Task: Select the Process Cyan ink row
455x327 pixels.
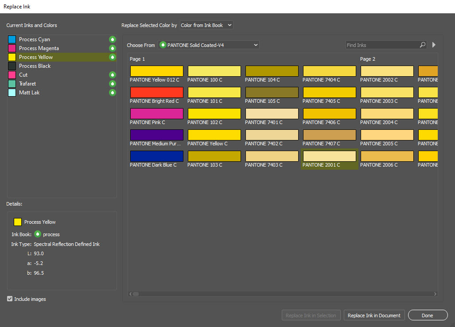Action: [x=62, y=39]
